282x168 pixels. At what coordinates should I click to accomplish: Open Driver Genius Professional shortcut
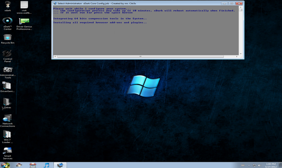pyautogui.click(x=24, y=24)
